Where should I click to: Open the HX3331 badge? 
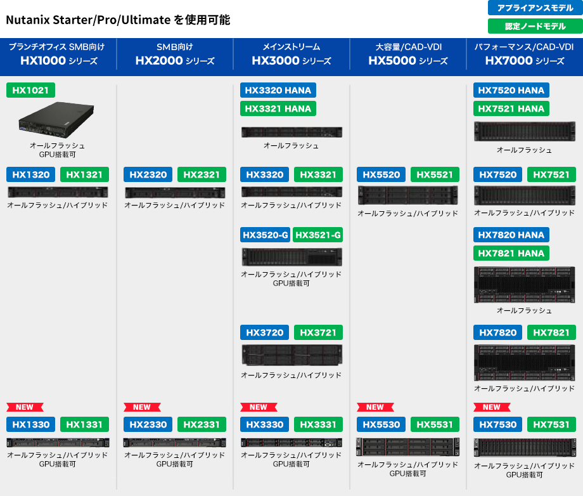tap(318, 424)
